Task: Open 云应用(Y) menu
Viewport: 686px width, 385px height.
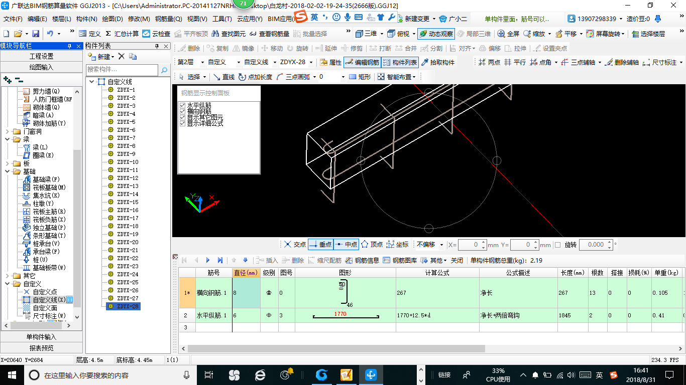Action: [250, 19]
